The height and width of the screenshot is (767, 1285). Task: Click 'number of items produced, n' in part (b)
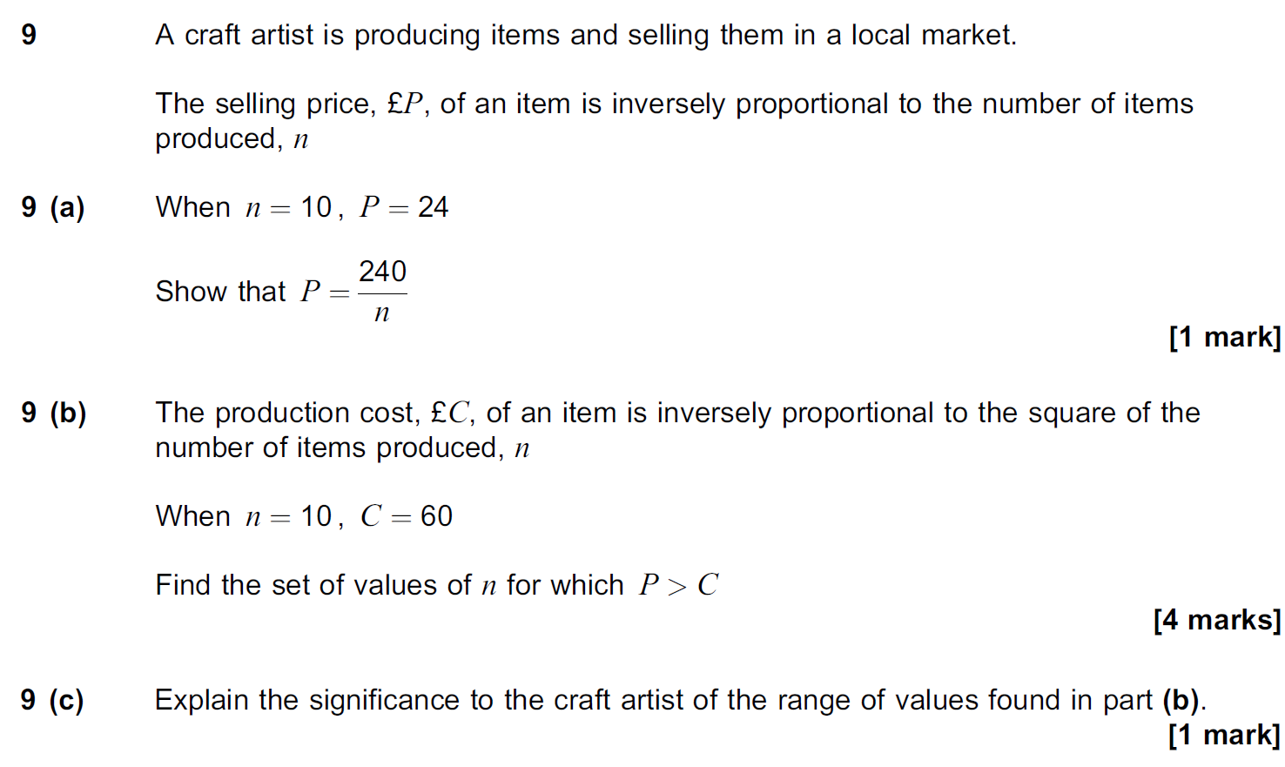pos(342,447)
